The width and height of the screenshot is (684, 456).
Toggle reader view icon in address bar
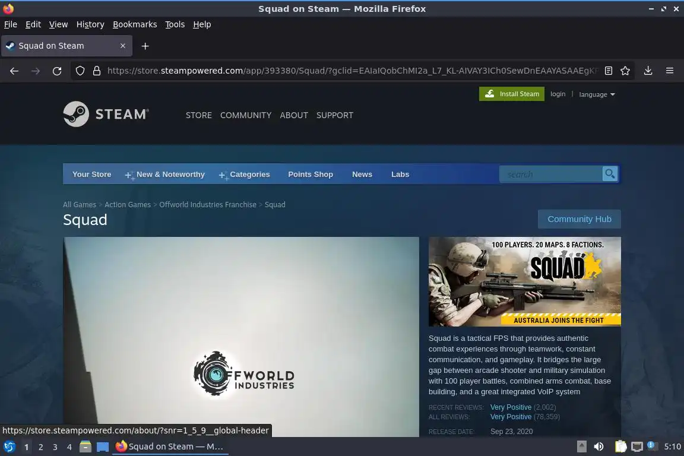tap(609, 71)
